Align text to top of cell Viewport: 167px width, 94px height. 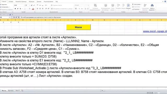point(38,5)
